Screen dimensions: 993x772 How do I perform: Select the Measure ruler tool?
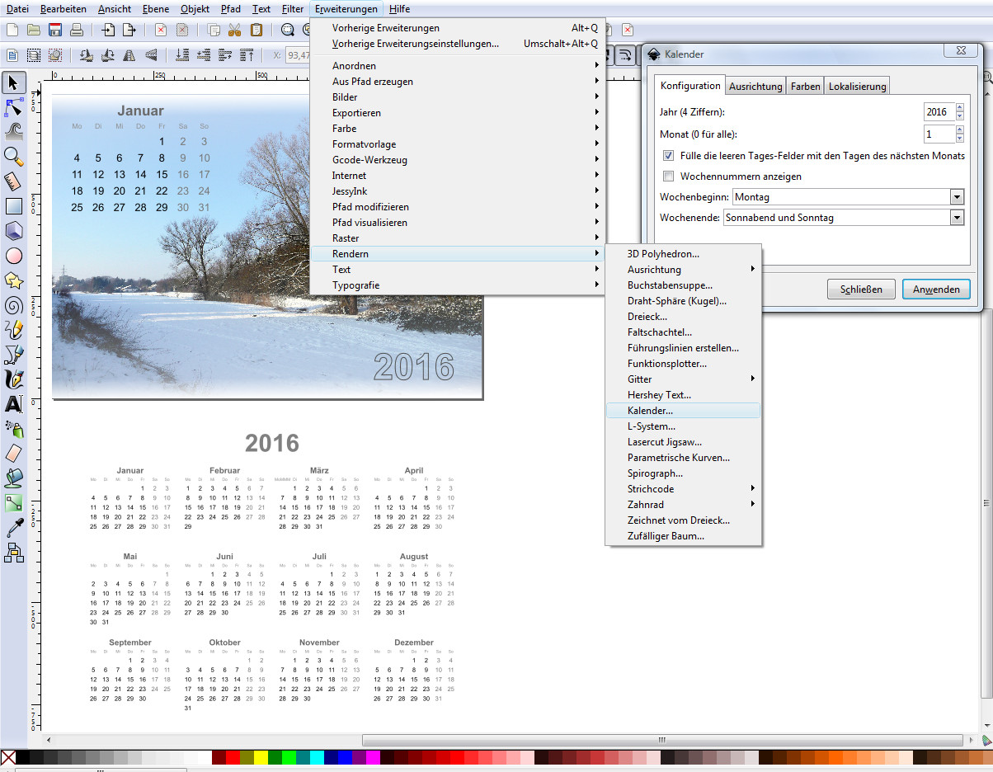(13, 181)
